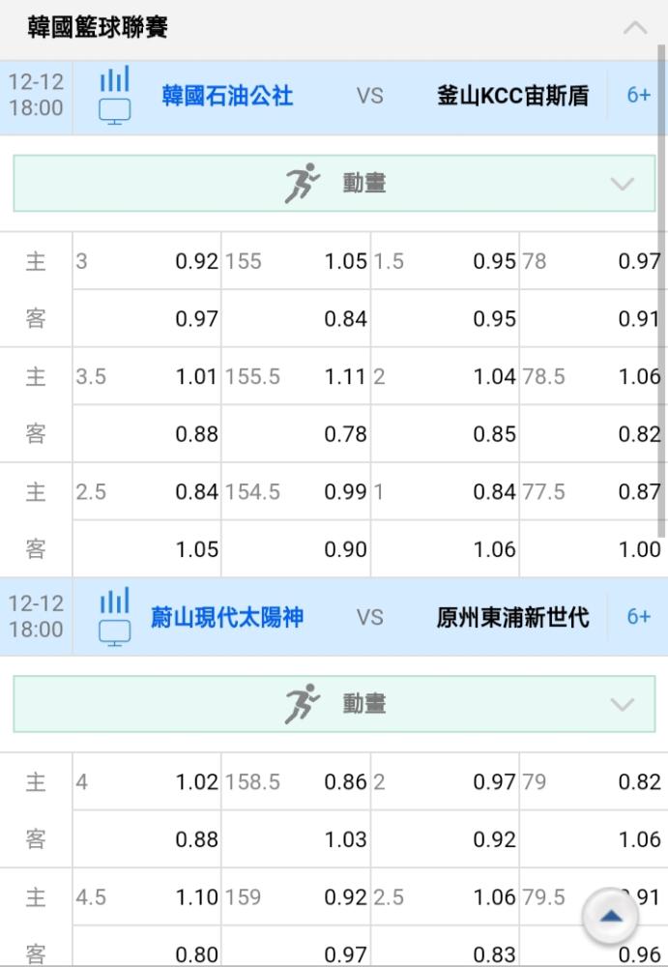Open live TV icon for 韓國石油公社 match
The width and height of the screenshot is (668, 967).
pyautogui.click(x=115, y=111)
